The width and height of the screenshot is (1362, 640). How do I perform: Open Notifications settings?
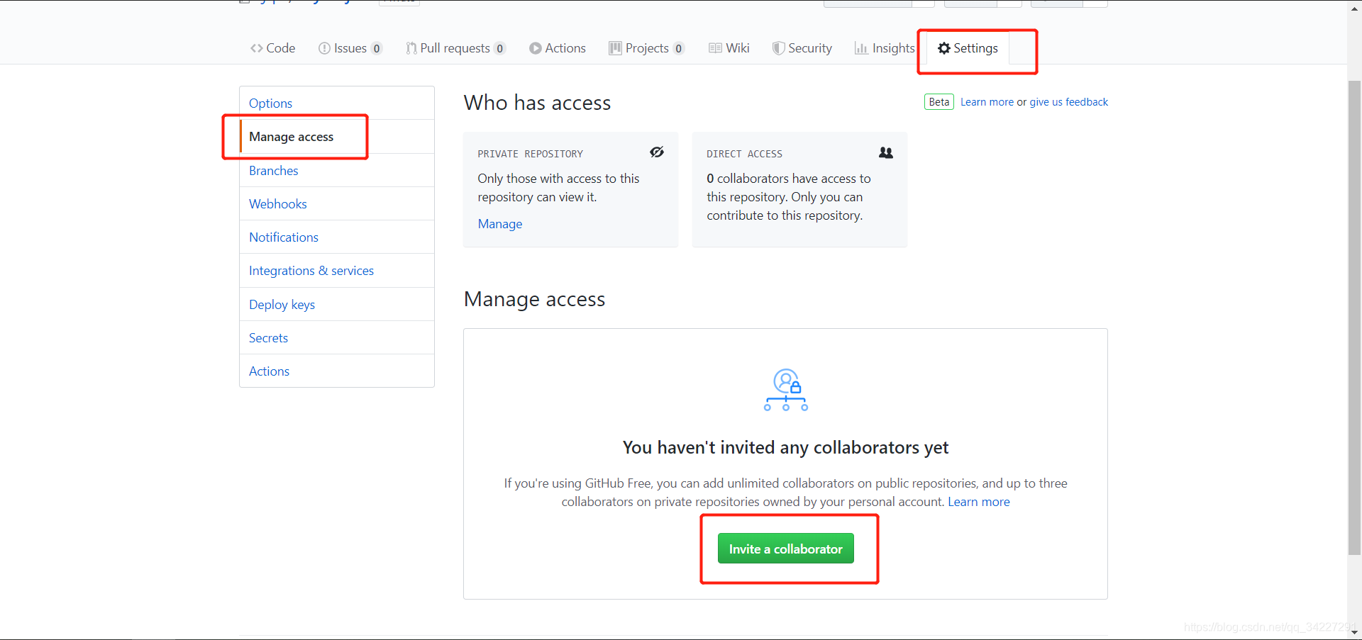337,237
